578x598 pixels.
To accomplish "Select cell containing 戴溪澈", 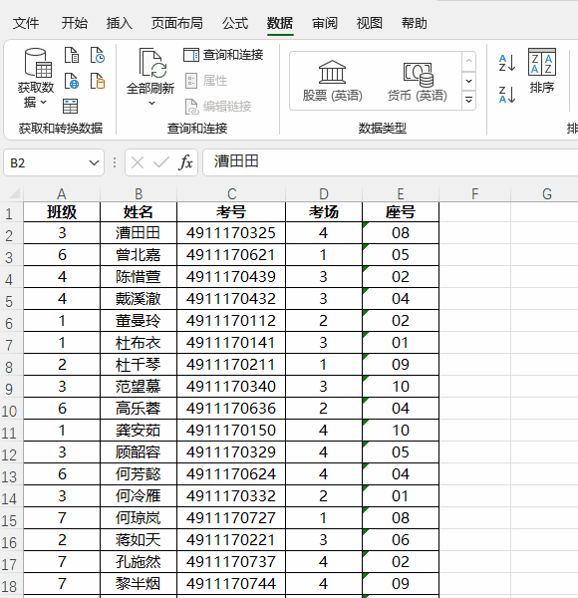I will 139,299.
